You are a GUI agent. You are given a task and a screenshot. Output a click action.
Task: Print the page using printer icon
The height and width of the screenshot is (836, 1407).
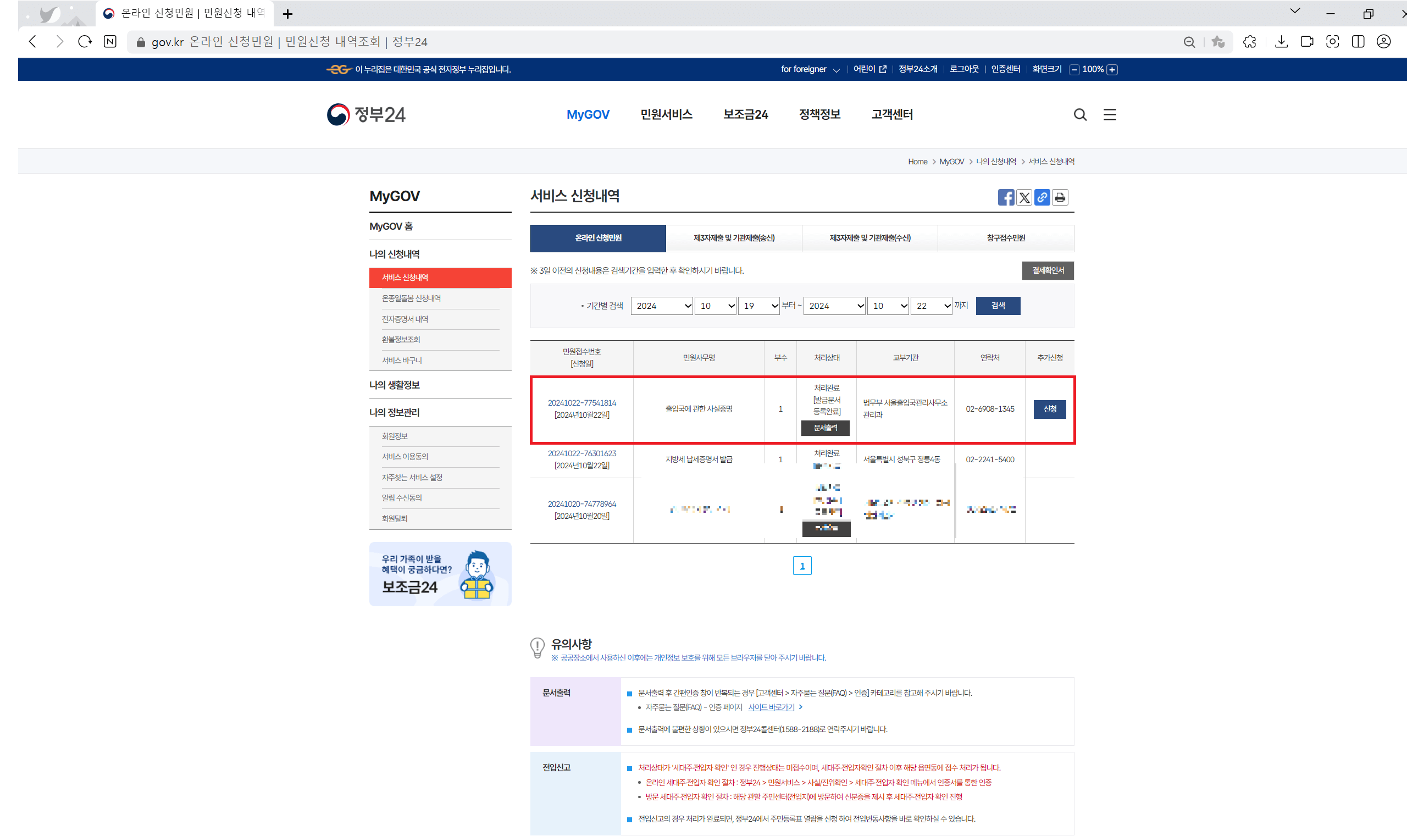[x=1060, y=198]
